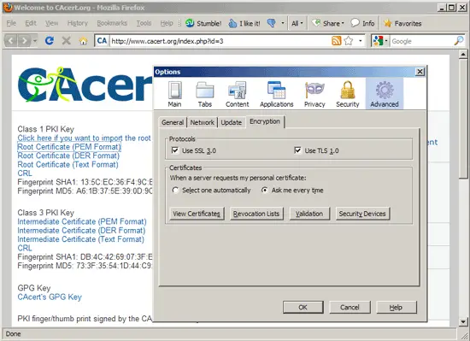The image size is (470, 341).
Task: Open the Bookmarks menu
Action: pyautogui.click(x=112, y=23)
